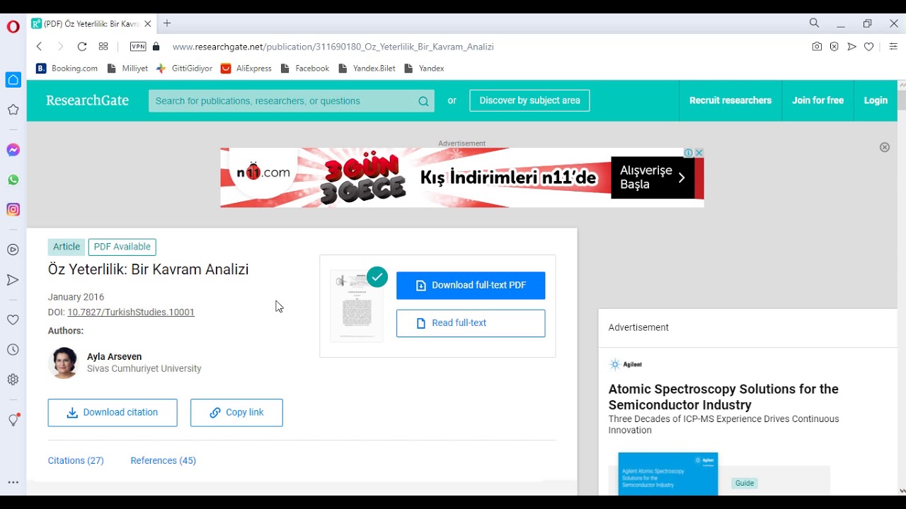Add page to bookmarks heart
This screenshot has width=906, height=509.
[869, 47]
